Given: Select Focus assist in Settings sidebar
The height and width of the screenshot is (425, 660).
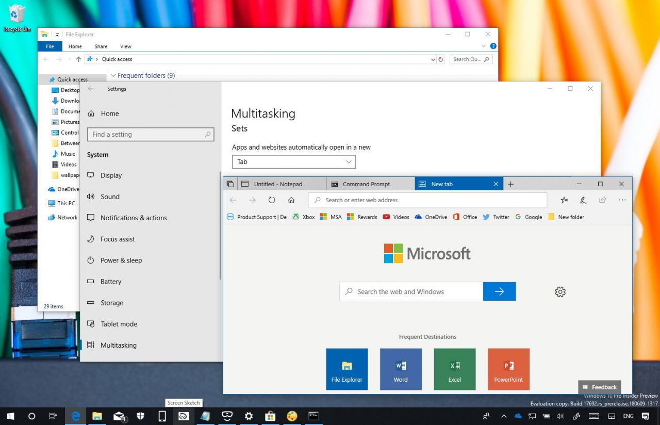Looking at the screenshot, I should click(118, 239).
